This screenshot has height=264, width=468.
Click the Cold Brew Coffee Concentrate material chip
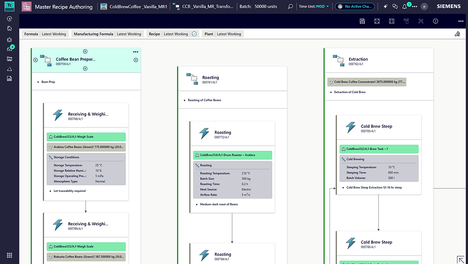(367, 82)
